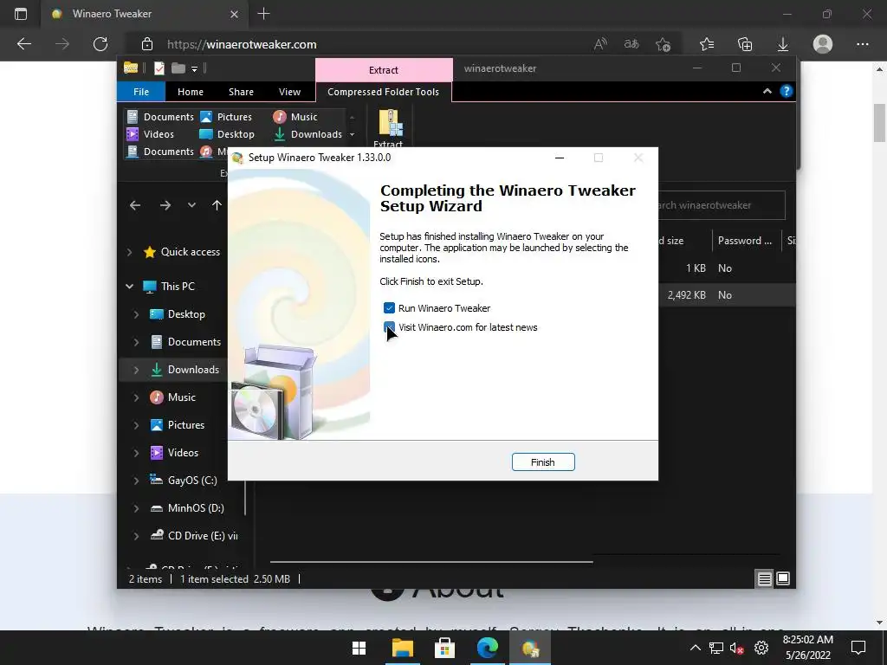
Task: Open Read aloud icon in Edge
Action: click(x=601, y=44)
